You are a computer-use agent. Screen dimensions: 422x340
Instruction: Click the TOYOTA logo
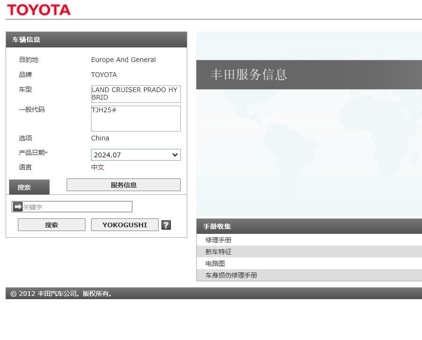coord(38,9)
